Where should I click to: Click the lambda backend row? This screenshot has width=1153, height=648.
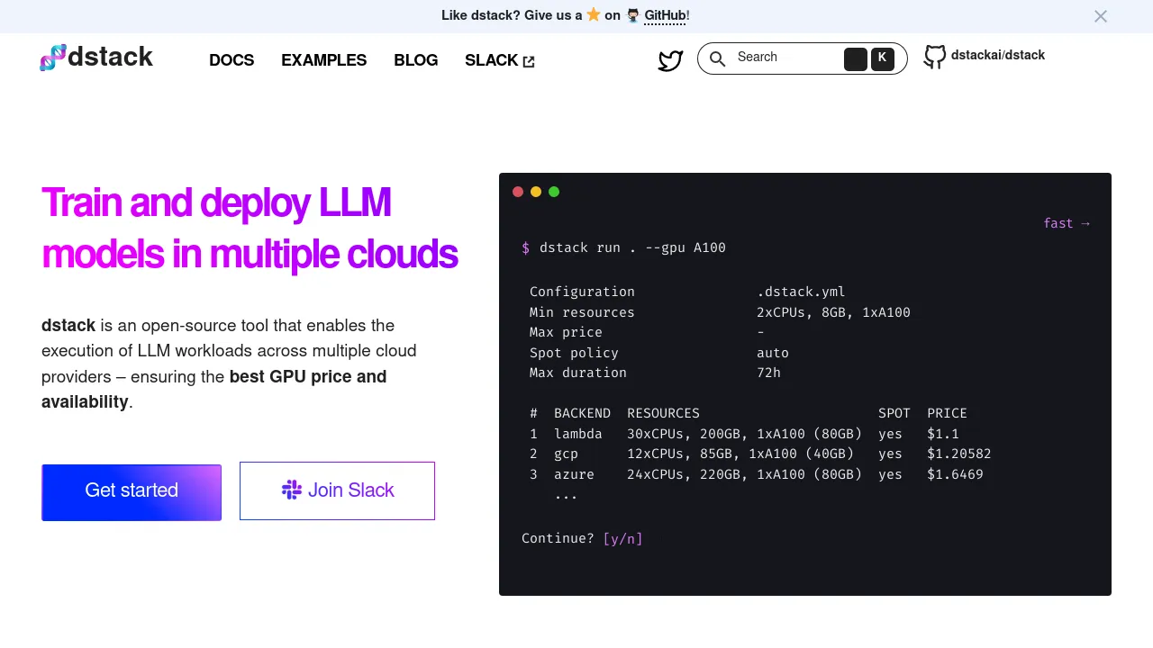pos(744,434)
